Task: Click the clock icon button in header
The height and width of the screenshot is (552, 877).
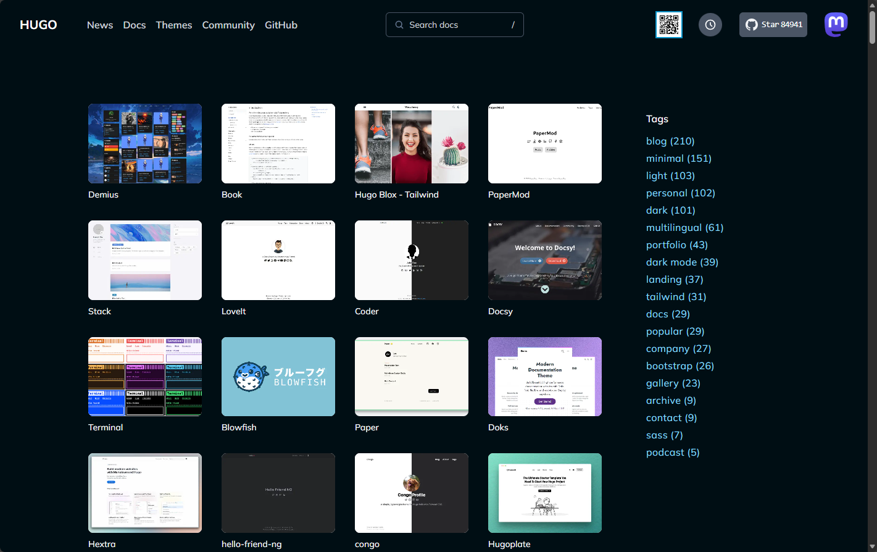Action: tap(710, 25)
